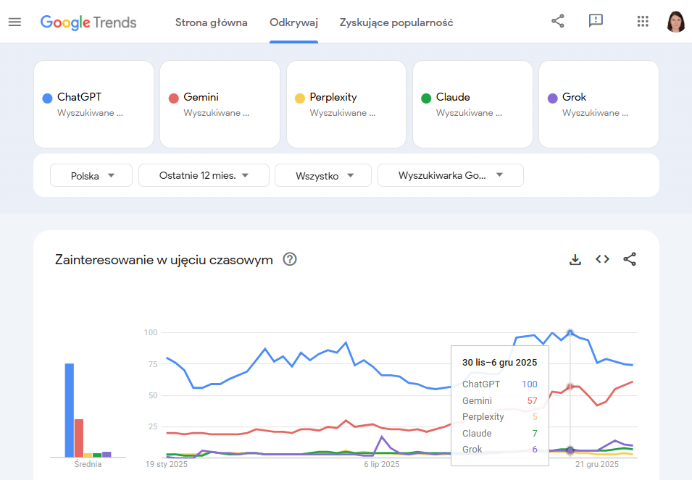Open the send feedback icon
Viewport: 692px width, 480px height.
coord(596,21)
